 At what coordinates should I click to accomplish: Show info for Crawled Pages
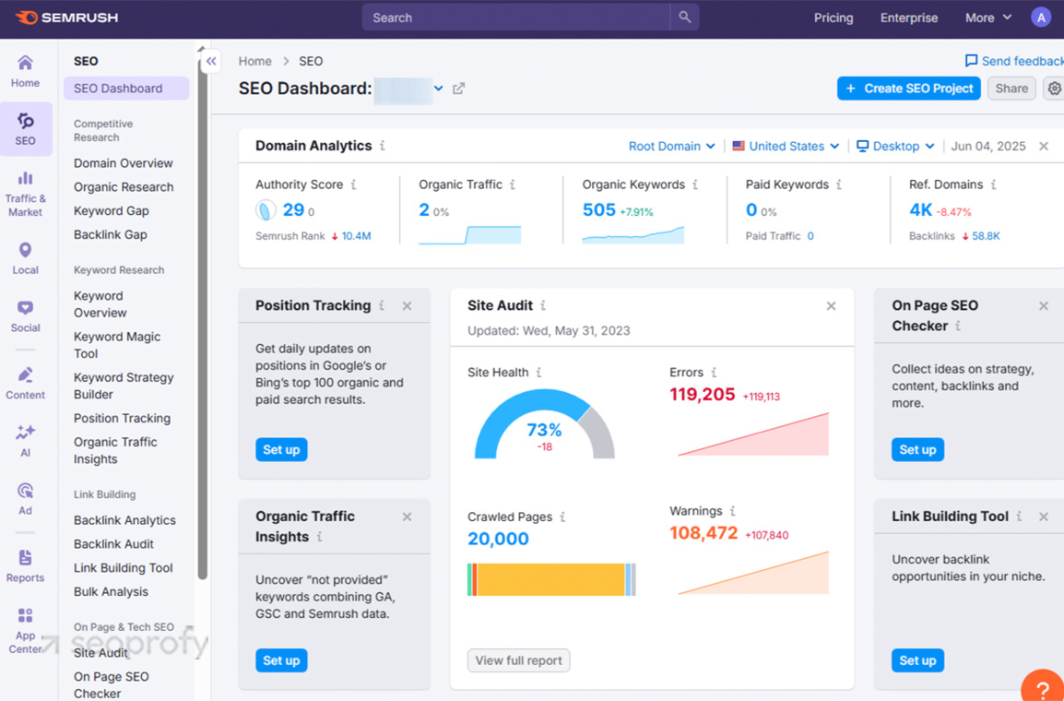point(562,517)
